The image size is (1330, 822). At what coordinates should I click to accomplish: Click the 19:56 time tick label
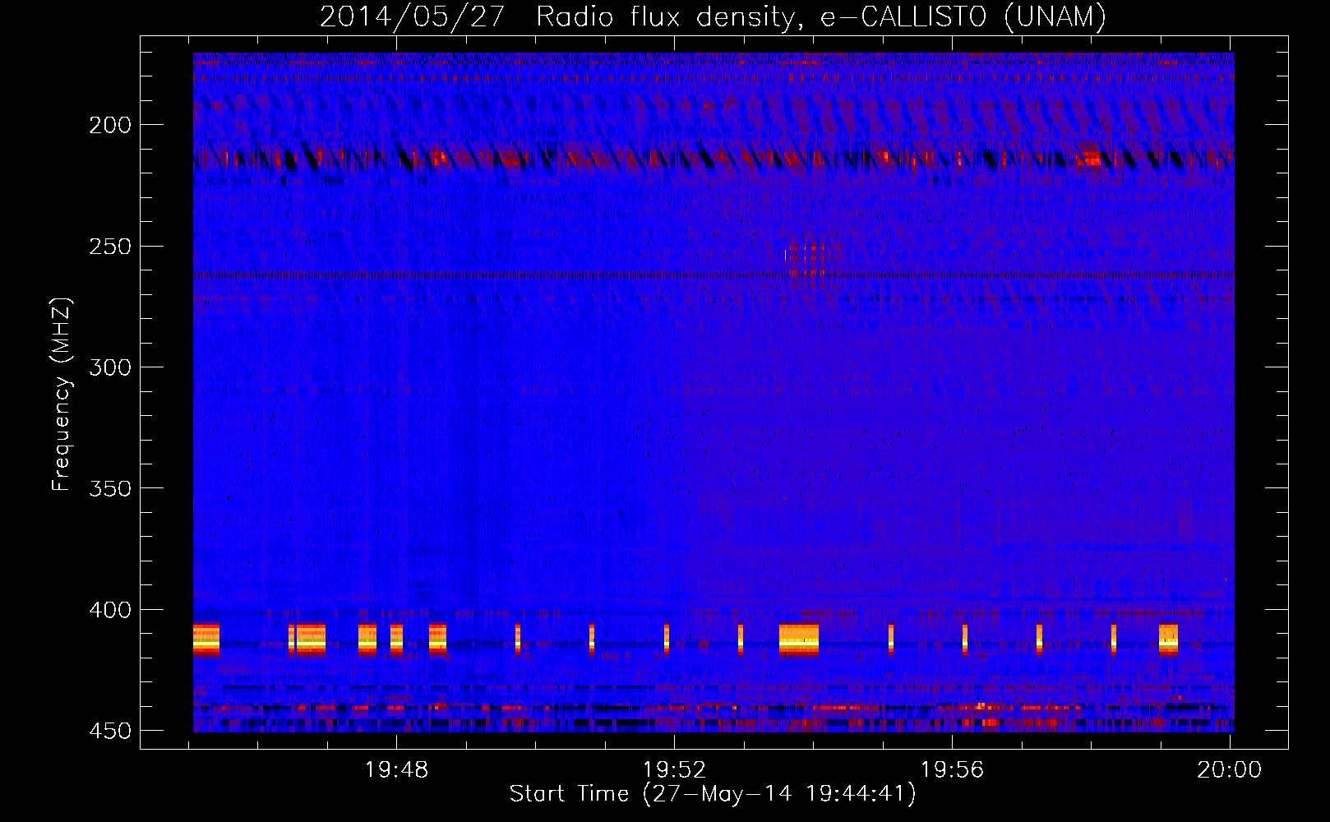pyautogui.click(x=952, y=770)
